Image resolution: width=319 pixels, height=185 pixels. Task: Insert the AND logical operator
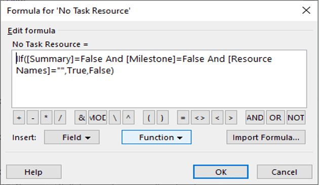pyautogui.click(x=255, y=117)
